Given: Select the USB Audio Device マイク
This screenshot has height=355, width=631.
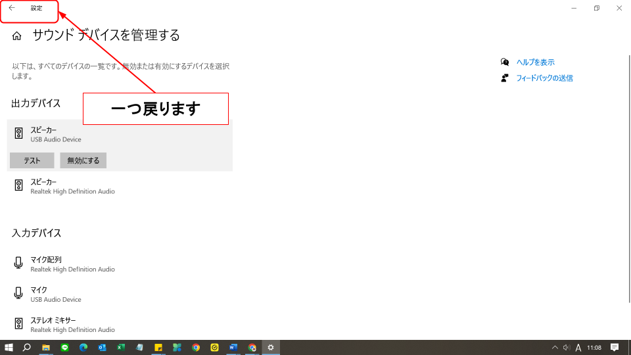Looking at the screenshot, I should 56,294.
